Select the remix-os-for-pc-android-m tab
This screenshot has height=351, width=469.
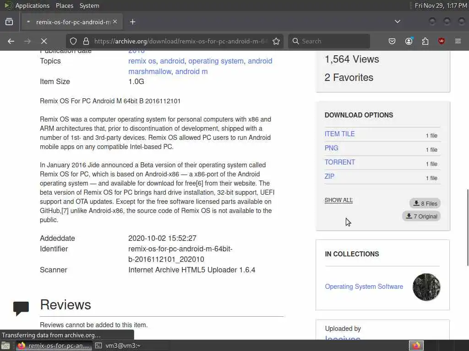pyautogui.click(x=73, y=22)
